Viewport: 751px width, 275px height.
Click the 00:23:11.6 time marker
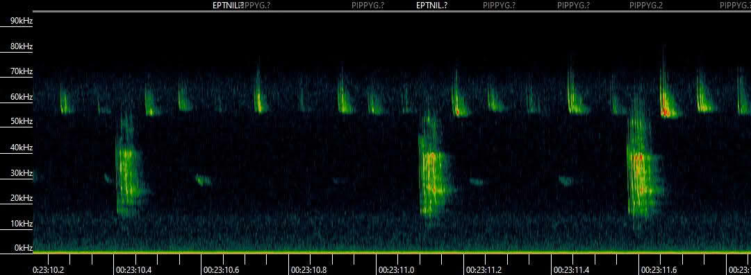pyautogui.click(x=659, y=269)
